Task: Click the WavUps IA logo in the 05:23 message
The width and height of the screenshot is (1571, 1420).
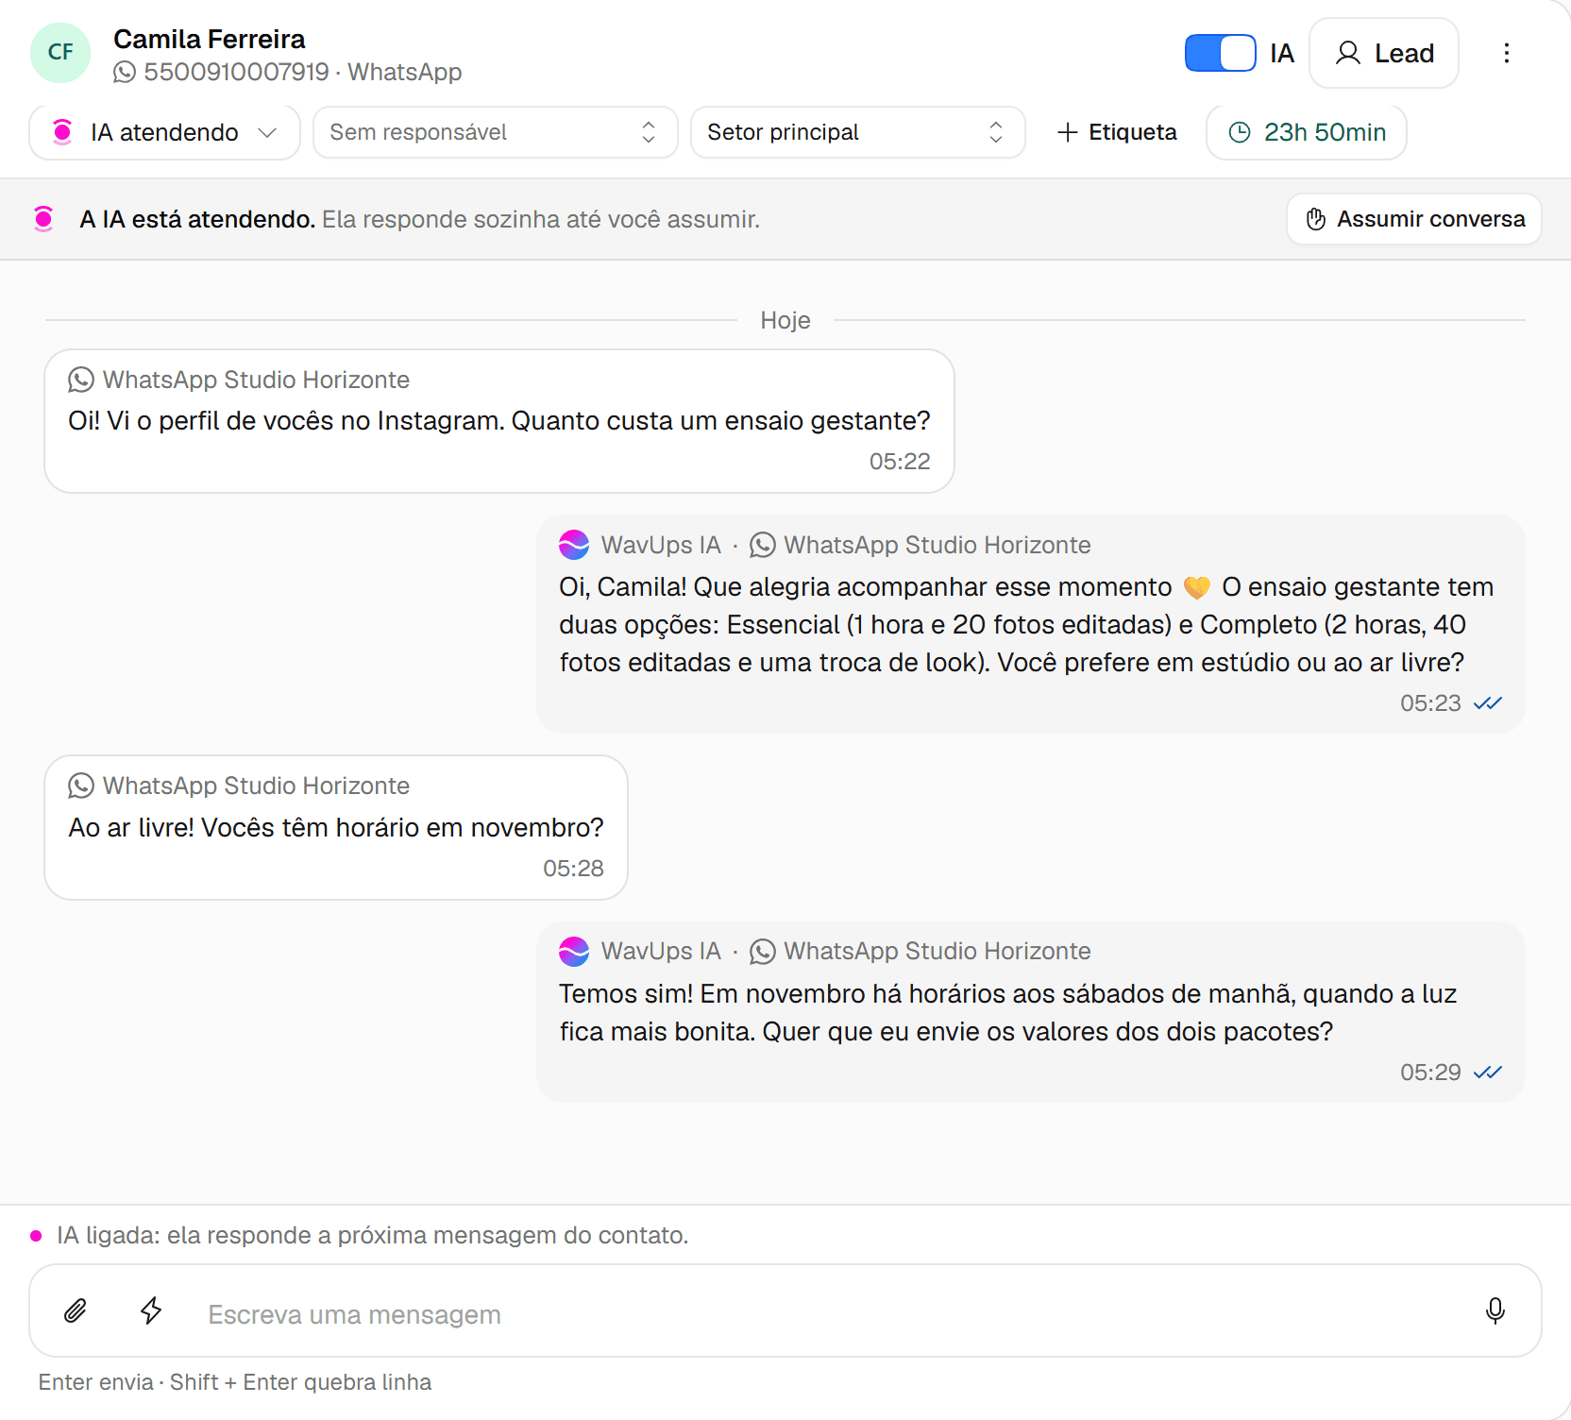Action: (574, 545)
